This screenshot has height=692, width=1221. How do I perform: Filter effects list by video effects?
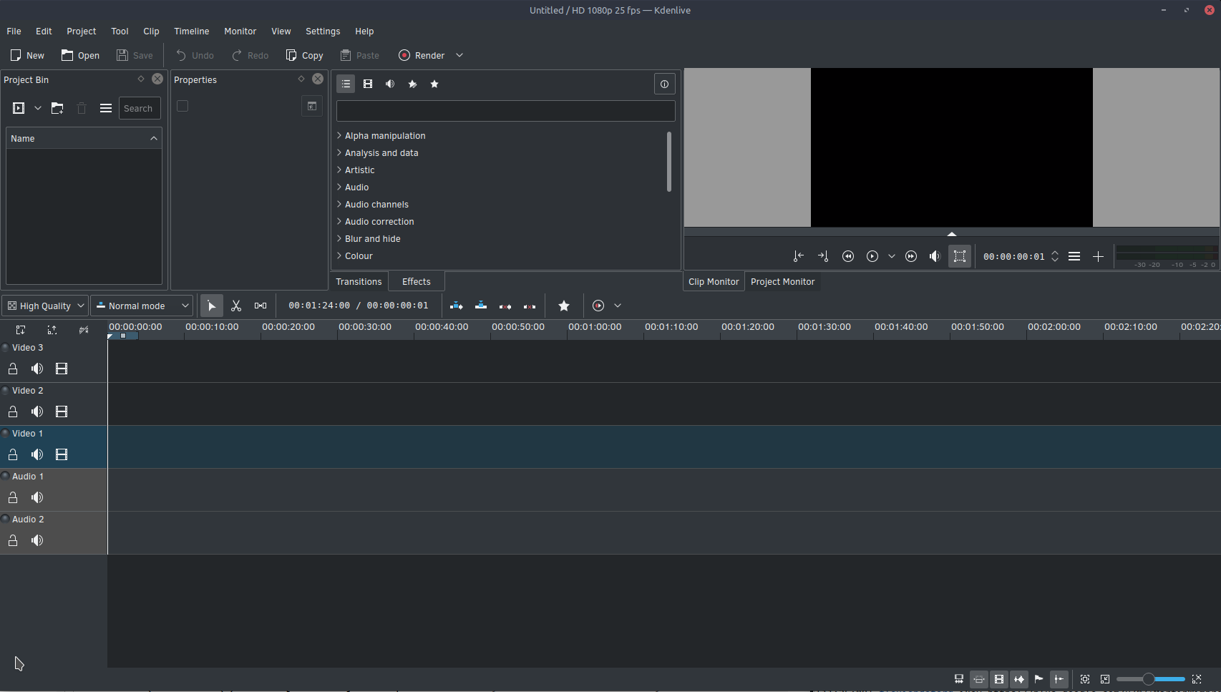coord(368,84)
